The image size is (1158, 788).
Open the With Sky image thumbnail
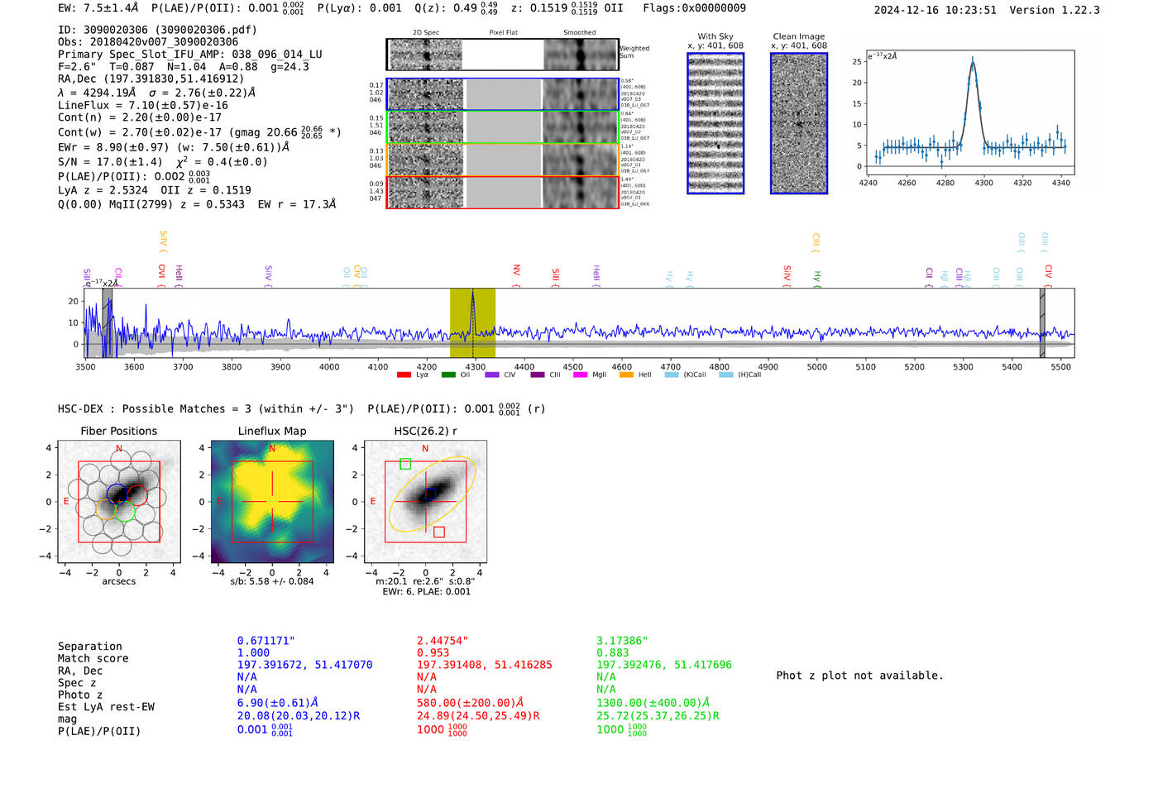715,123
